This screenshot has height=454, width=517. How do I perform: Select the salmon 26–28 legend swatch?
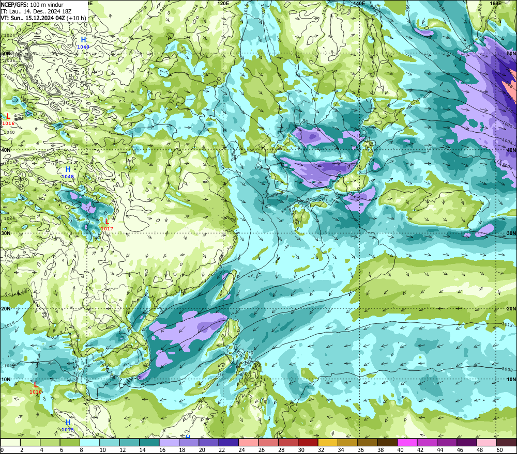tap(268, 442)
